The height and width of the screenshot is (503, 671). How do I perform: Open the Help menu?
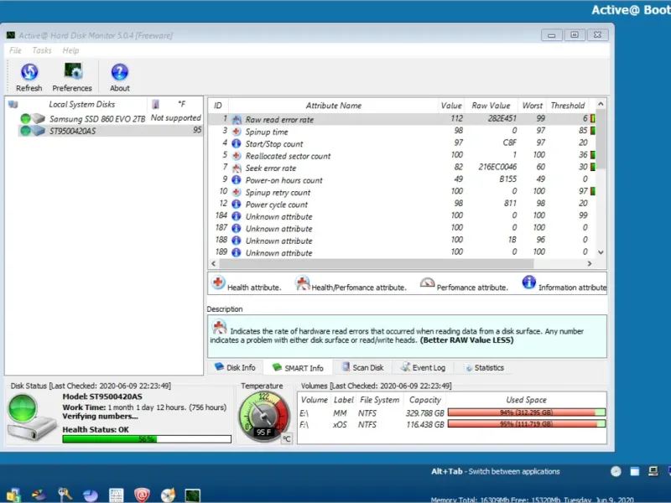click(x=70, y=50)
